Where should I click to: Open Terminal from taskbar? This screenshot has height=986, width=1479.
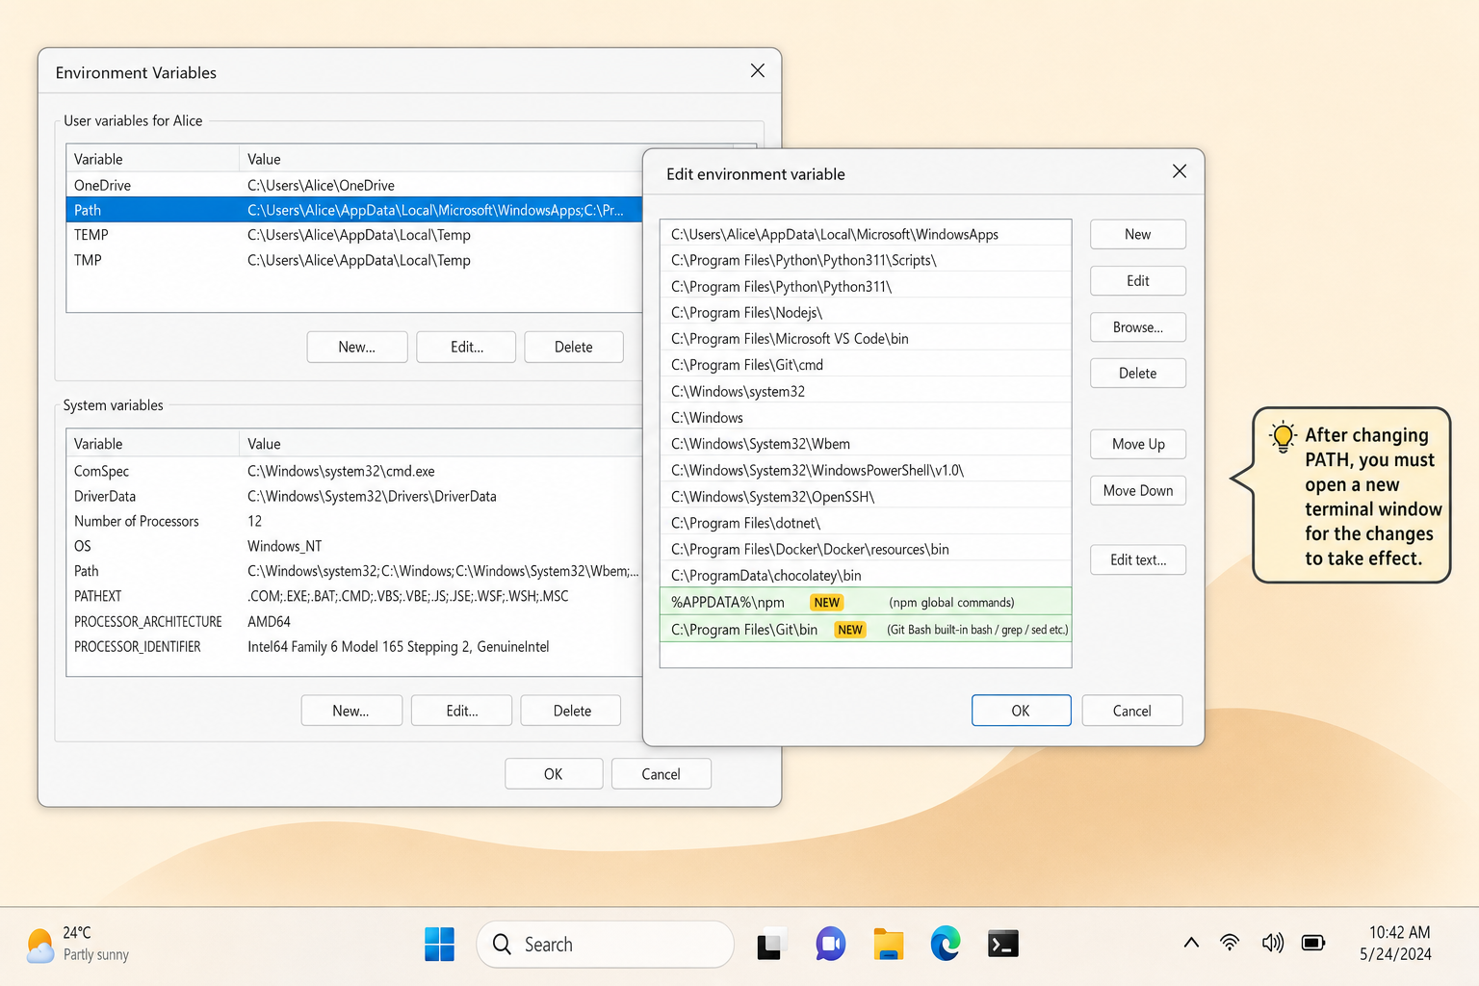click(x=1003, y=944)
